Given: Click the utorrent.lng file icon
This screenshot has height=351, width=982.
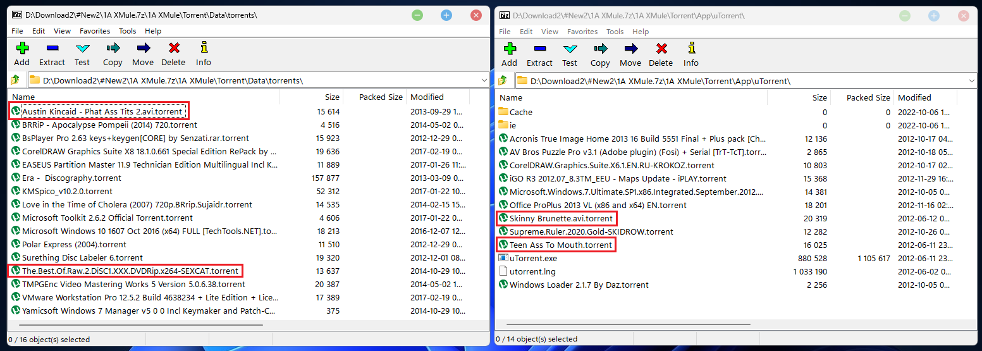Looking at the screenshot, I should (503, 271).
